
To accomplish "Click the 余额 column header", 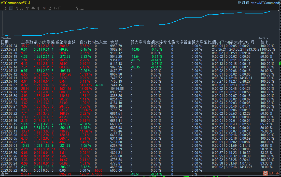I will [114, 42].
